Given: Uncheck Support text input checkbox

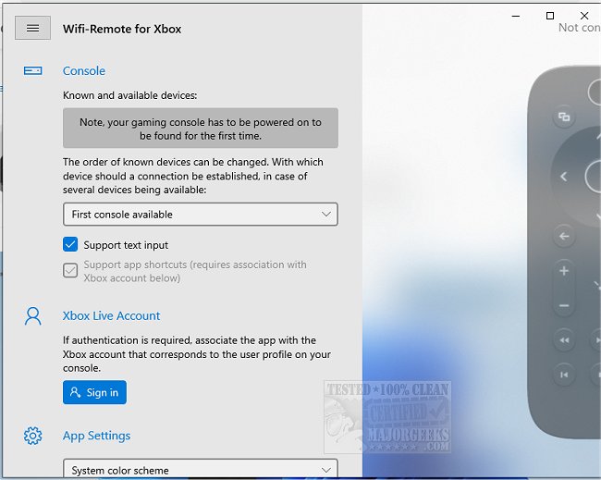Looking at the screenshot, I should coord(70,244).
